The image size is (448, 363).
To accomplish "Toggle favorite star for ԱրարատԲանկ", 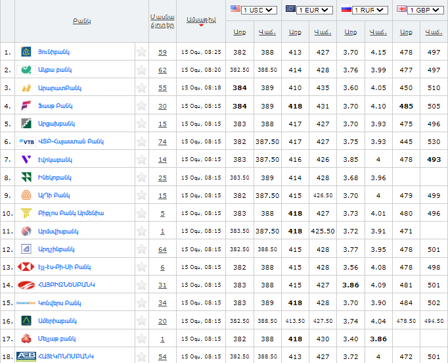I will (141, 88).
